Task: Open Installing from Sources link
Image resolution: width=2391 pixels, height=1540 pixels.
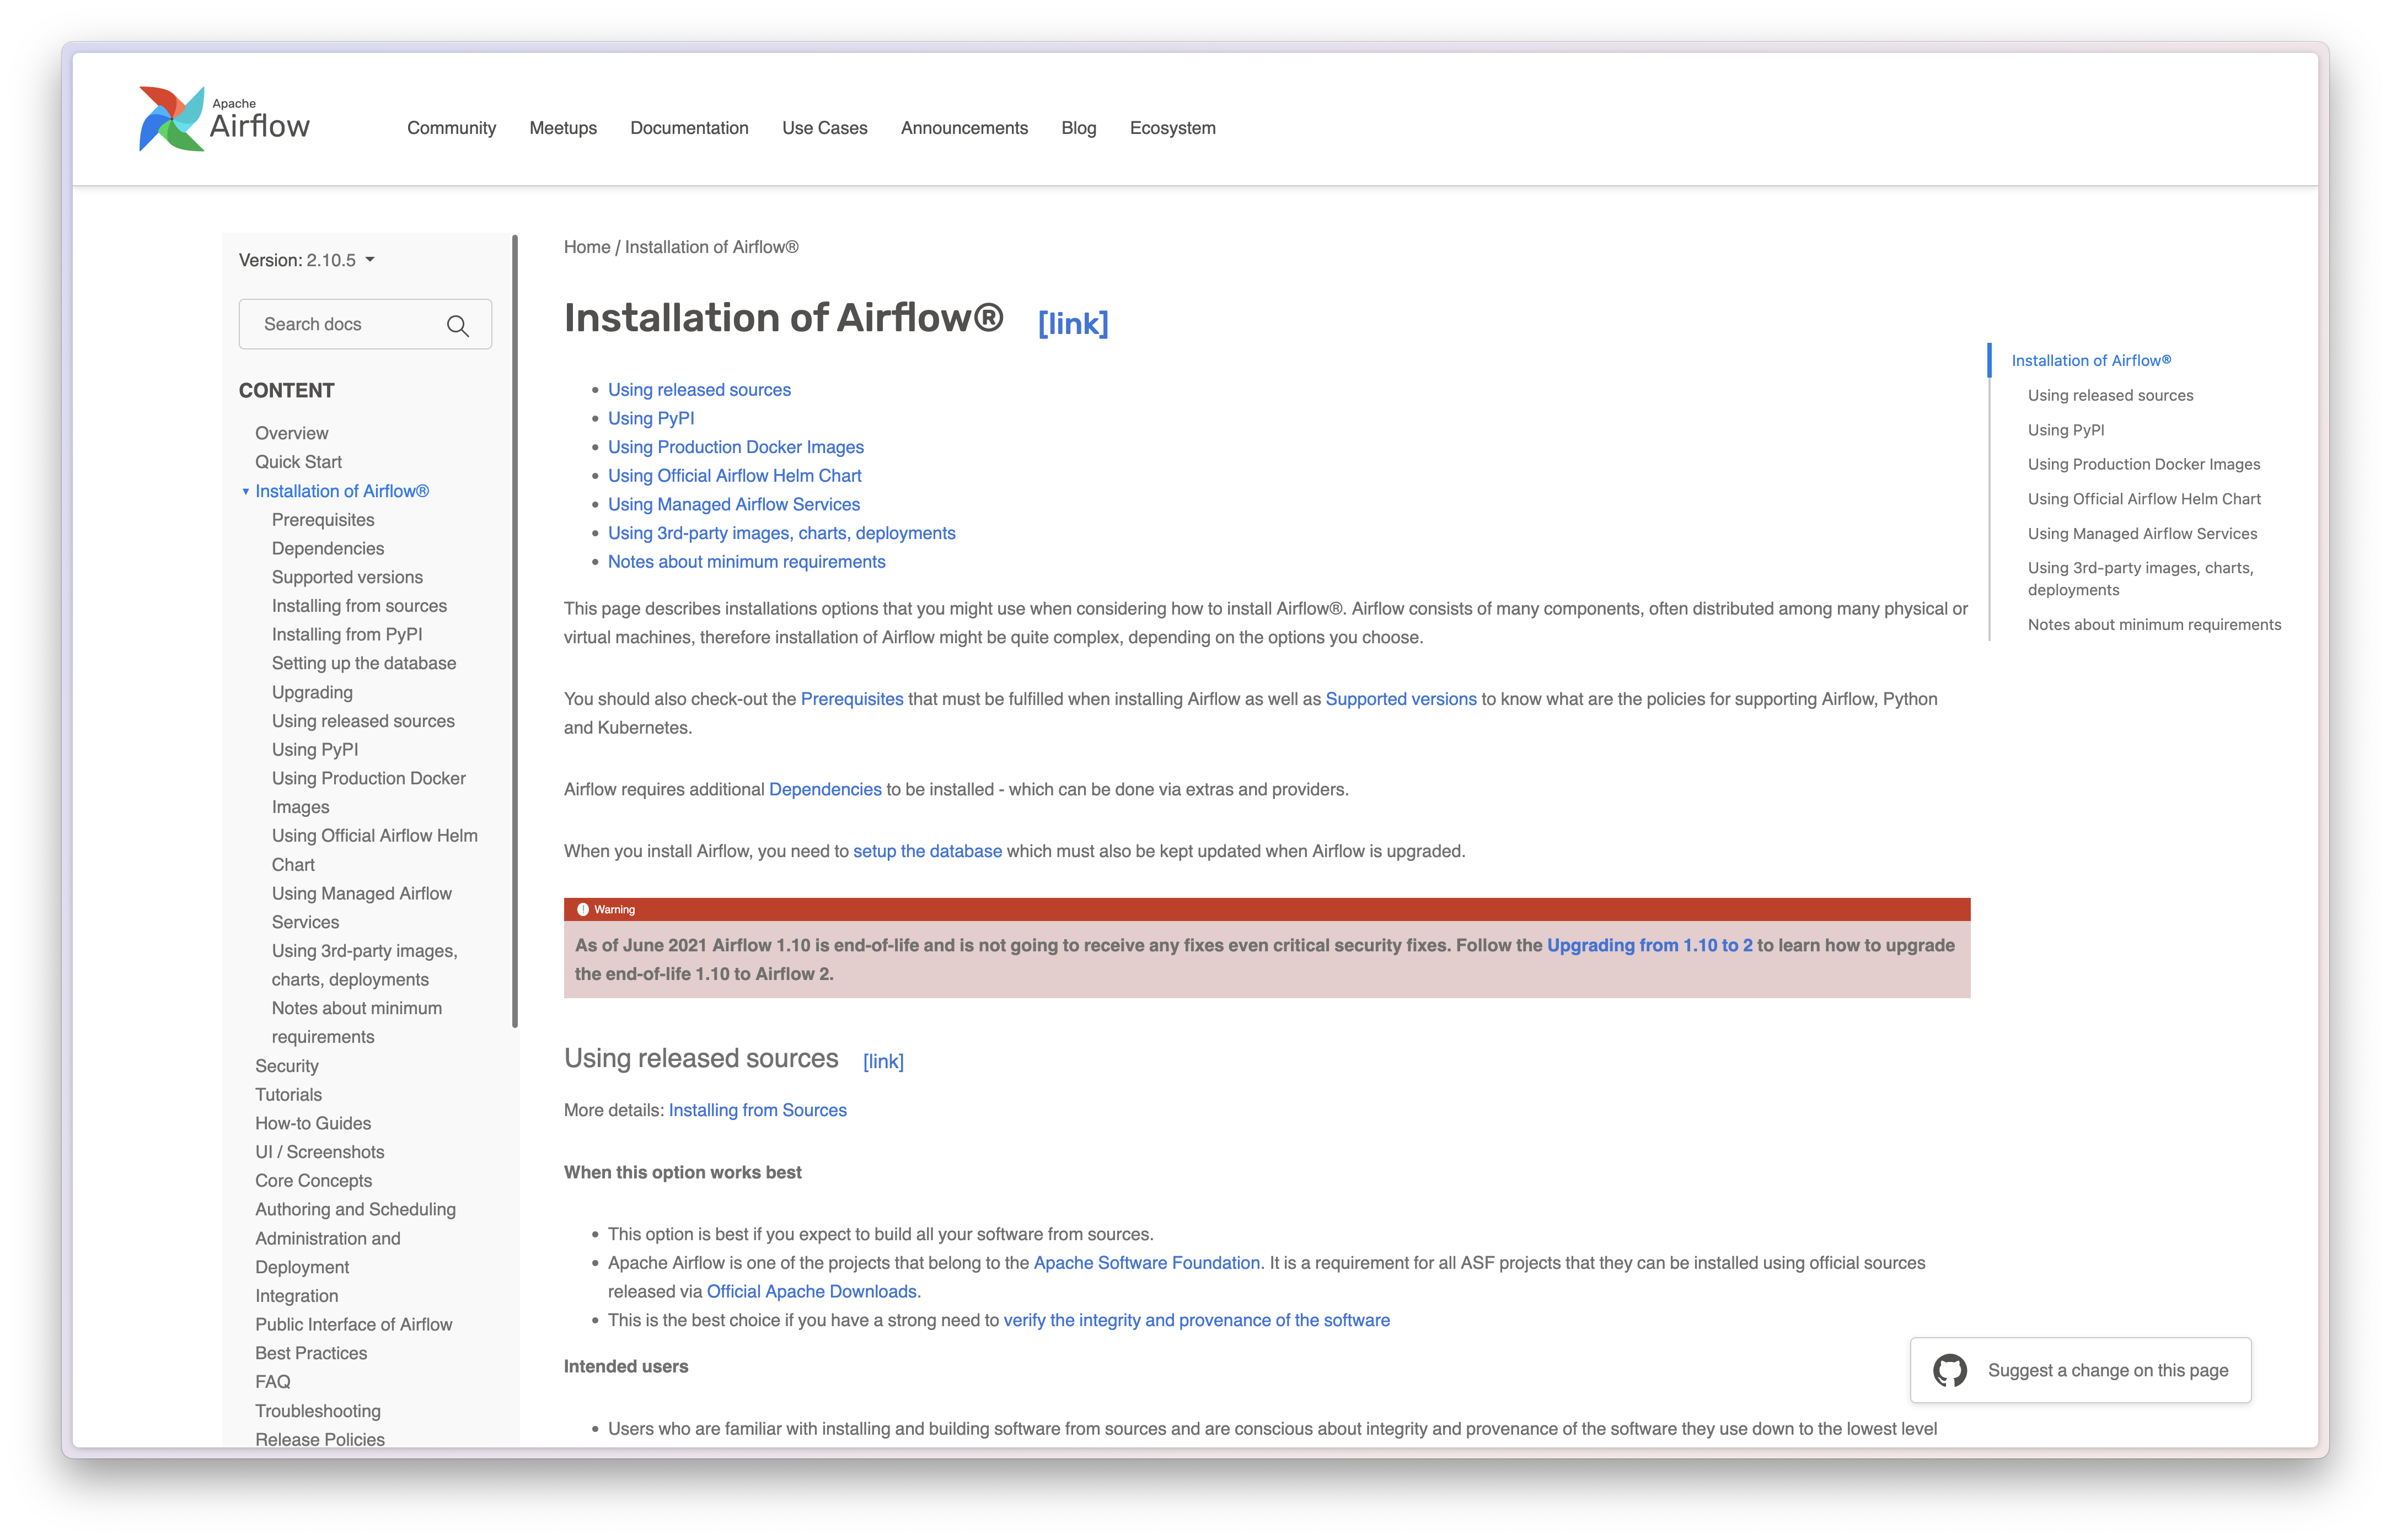Action: point(757,1110)
